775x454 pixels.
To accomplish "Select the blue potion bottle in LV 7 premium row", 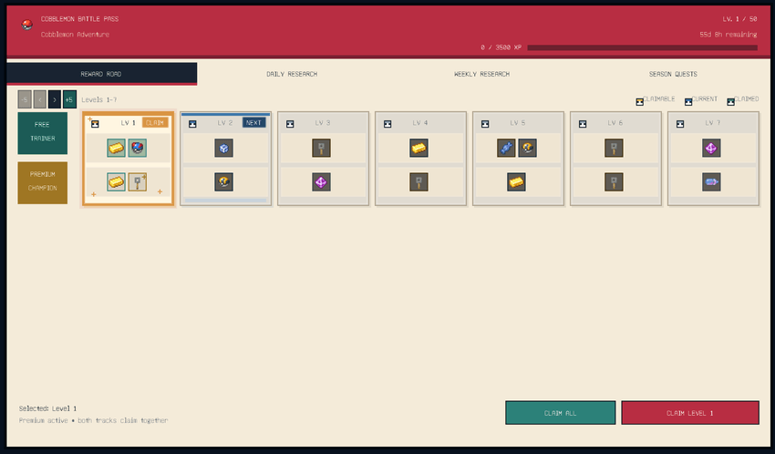I will [711, 181].
